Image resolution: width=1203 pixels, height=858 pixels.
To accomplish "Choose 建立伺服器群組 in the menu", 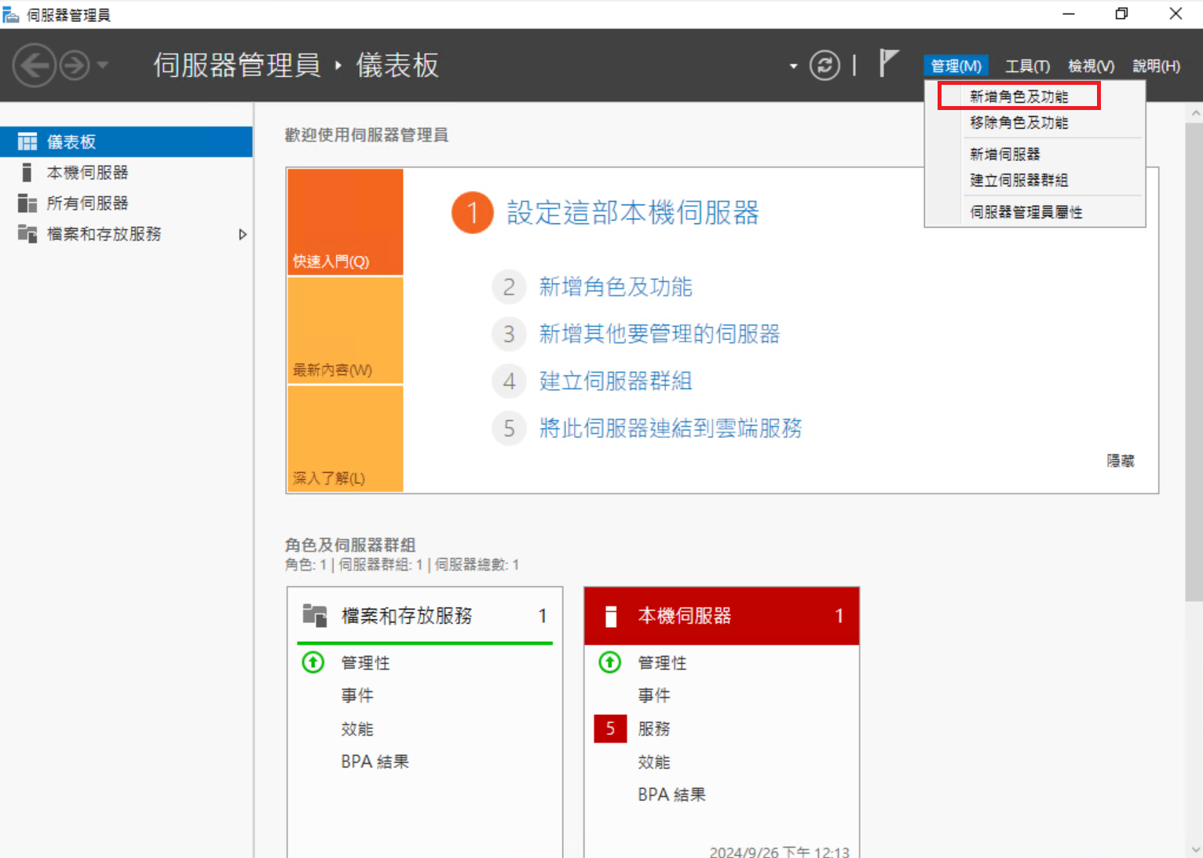I will [x=1018, y=180].
